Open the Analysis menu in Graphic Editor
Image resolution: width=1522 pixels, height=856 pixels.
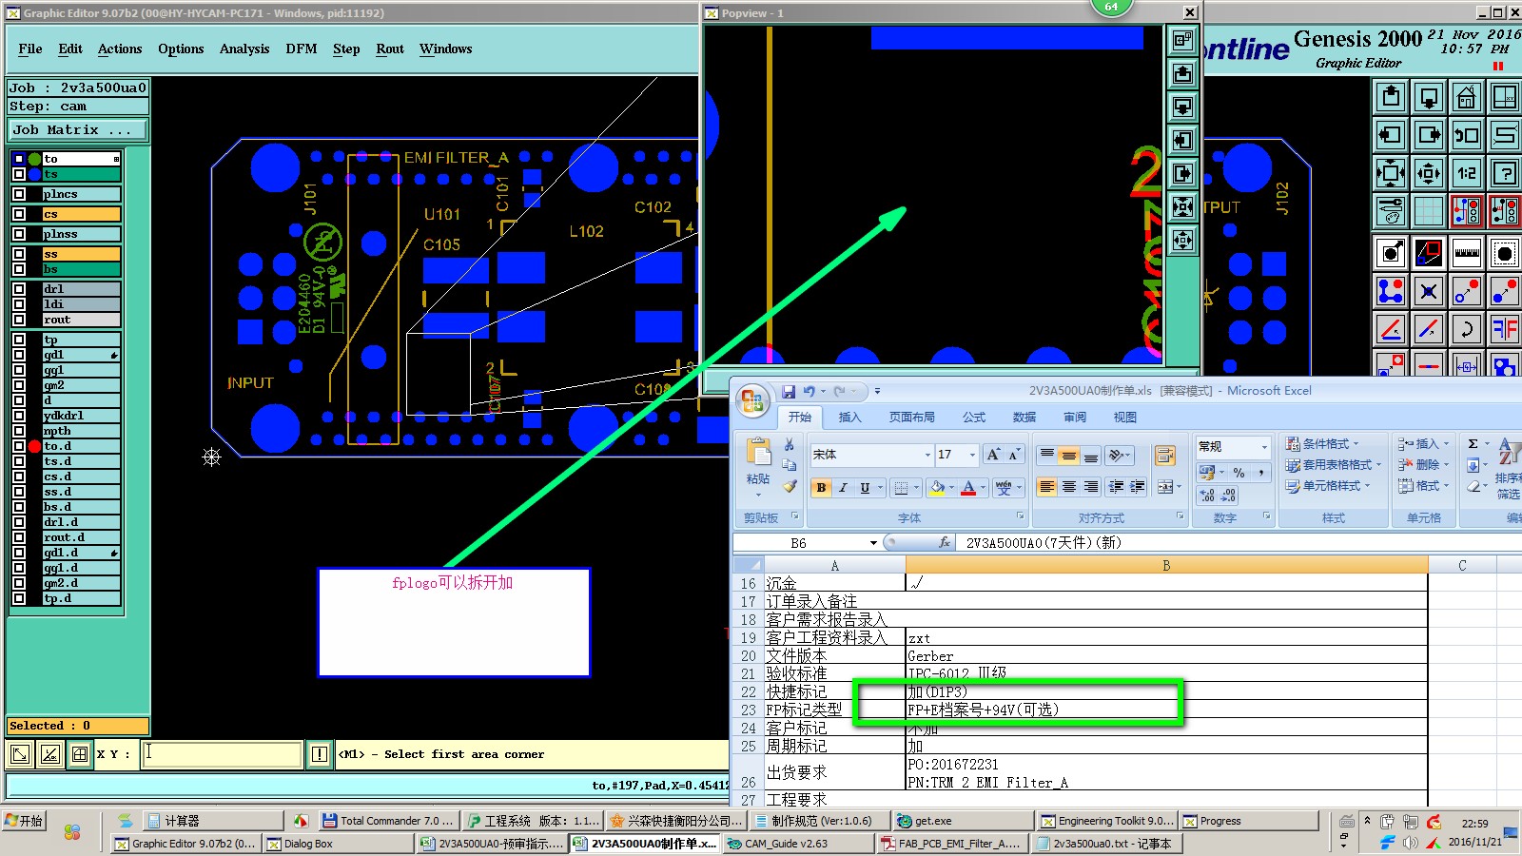tap(244, 49)
